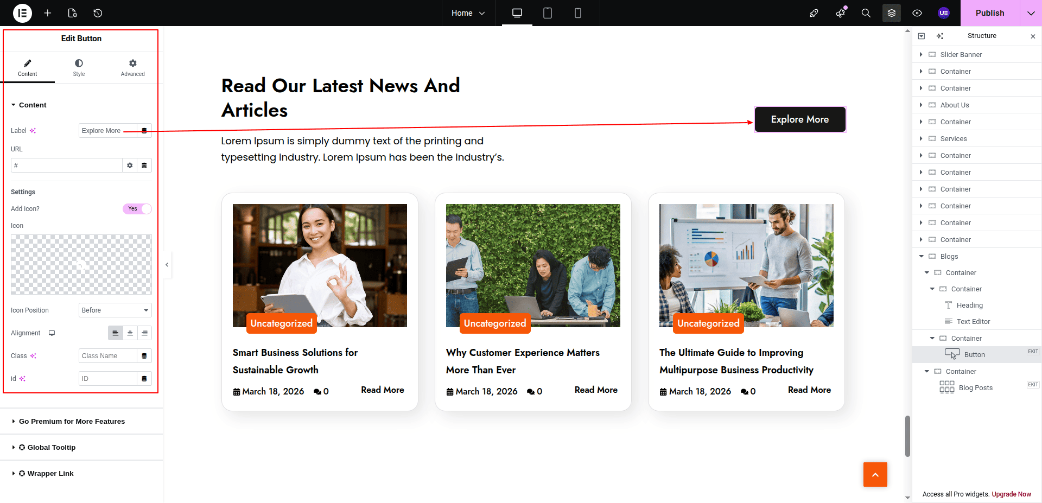This screenshot has width=1042, height=503.
Task: Open Read More for The Ultimate Guide post
Action: 809,390
